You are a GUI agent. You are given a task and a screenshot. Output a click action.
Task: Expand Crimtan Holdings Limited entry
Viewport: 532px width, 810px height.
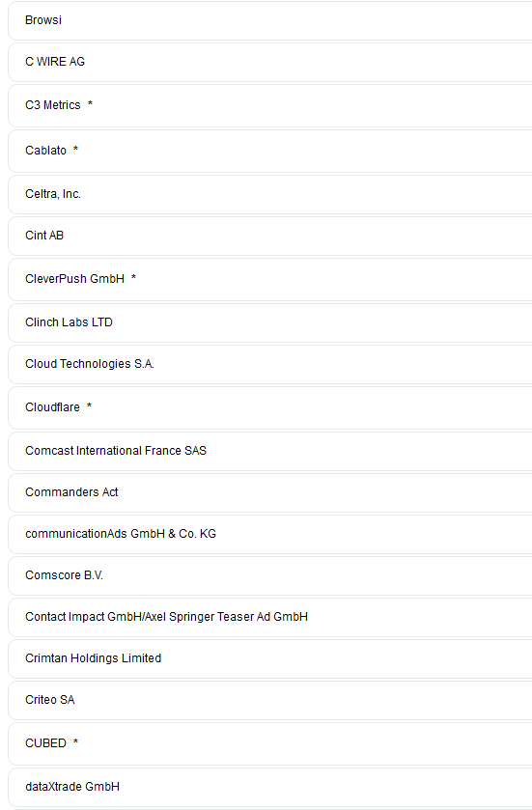pos(270,658)
